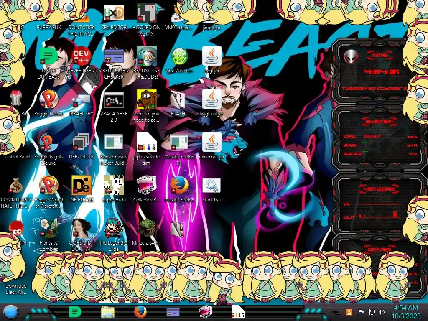The height and width of the screenshot is (321, 428).
Task: Open the green chat app in taskbar
Action: tap(75, 312)
